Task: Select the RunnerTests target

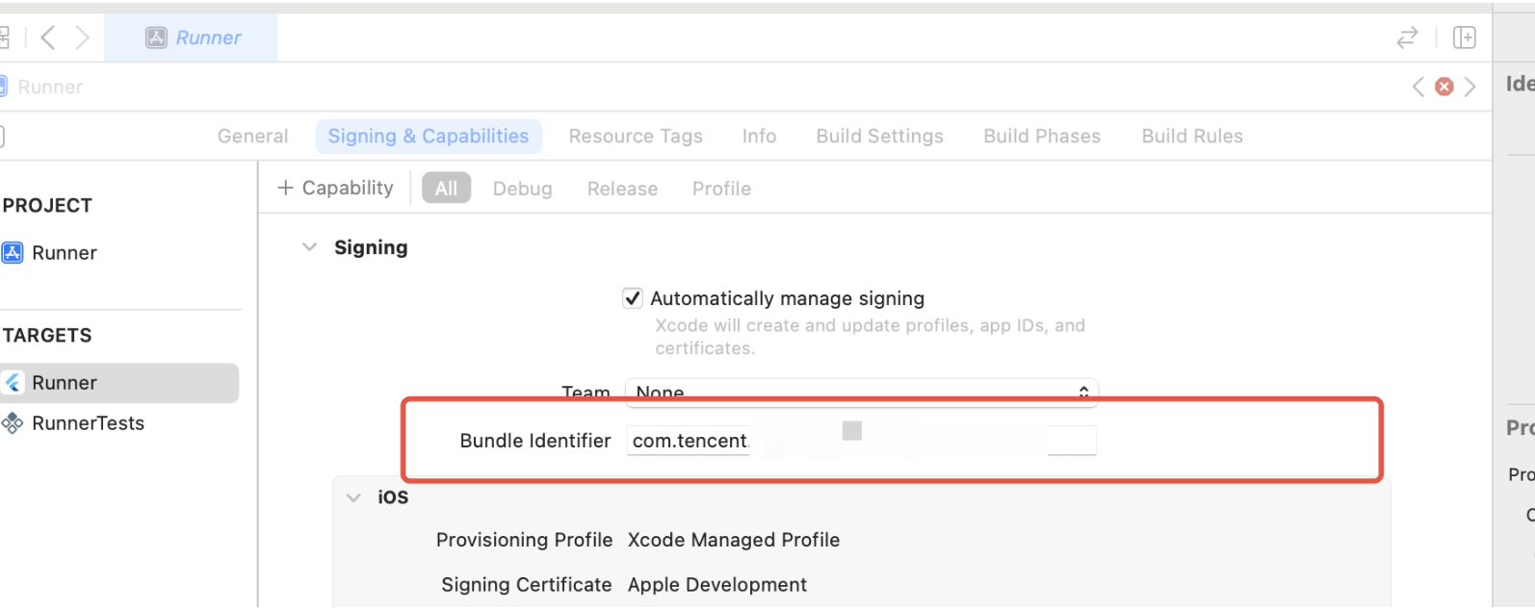Action: (x=87, y=423)
